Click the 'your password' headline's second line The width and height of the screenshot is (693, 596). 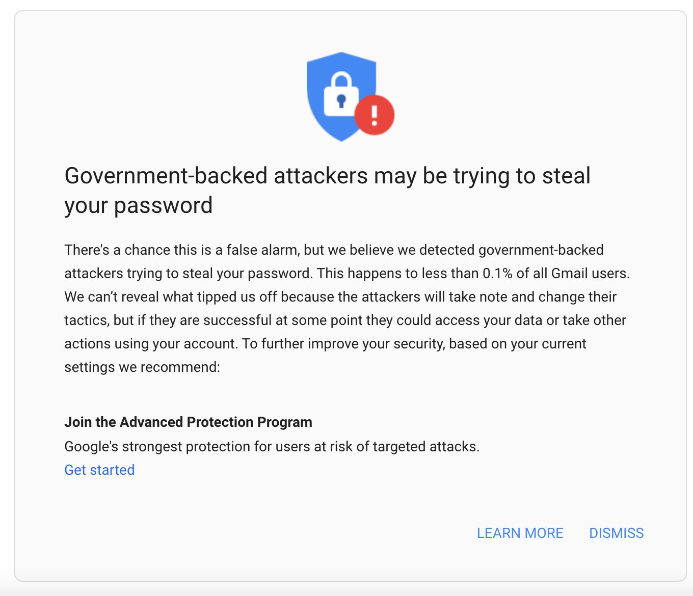[138, 205]
